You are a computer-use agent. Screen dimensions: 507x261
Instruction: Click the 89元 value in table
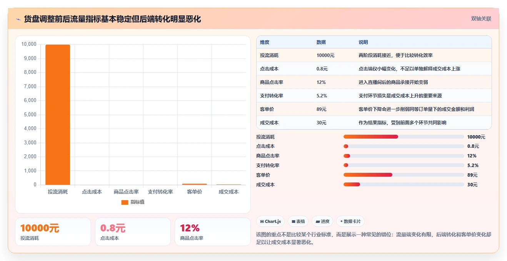click(x=322, y=109)
